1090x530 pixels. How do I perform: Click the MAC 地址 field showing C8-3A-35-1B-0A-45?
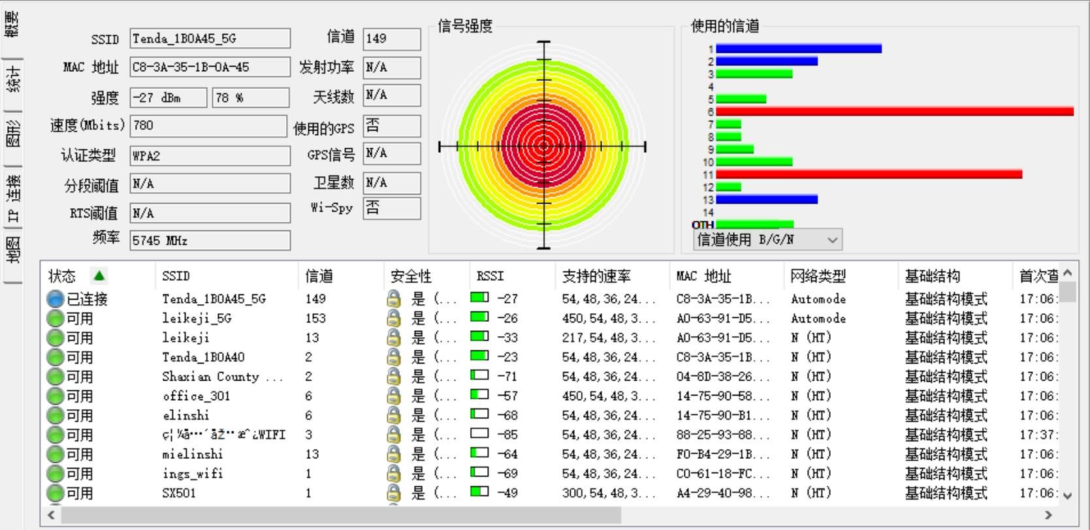click(210, 67)
